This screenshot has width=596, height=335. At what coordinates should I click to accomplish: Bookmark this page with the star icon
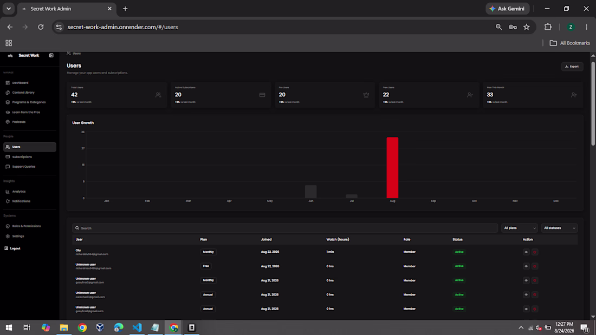pyautogui.click(x=527, y=27)
